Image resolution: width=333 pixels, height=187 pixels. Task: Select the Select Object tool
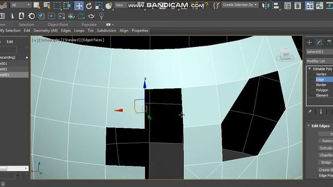coord(37,6)
